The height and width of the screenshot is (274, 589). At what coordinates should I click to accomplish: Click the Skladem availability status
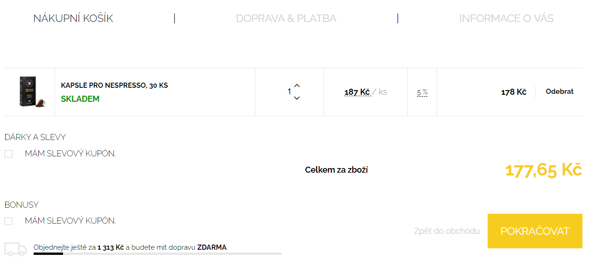pos(80,99)
